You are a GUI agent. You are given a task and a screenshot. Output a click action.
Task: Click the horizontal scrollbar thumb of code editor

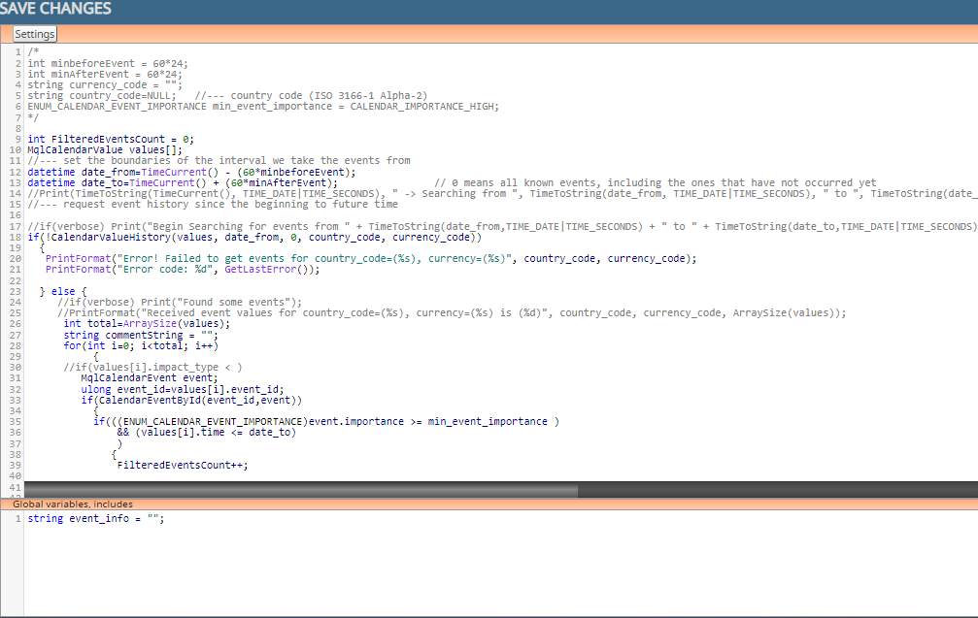301,490
